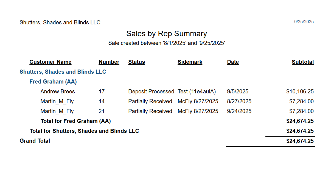This screenshot has height=178, width=331.
Task: Click the Sales by Rep Summary title
Action: coord(167,34)
